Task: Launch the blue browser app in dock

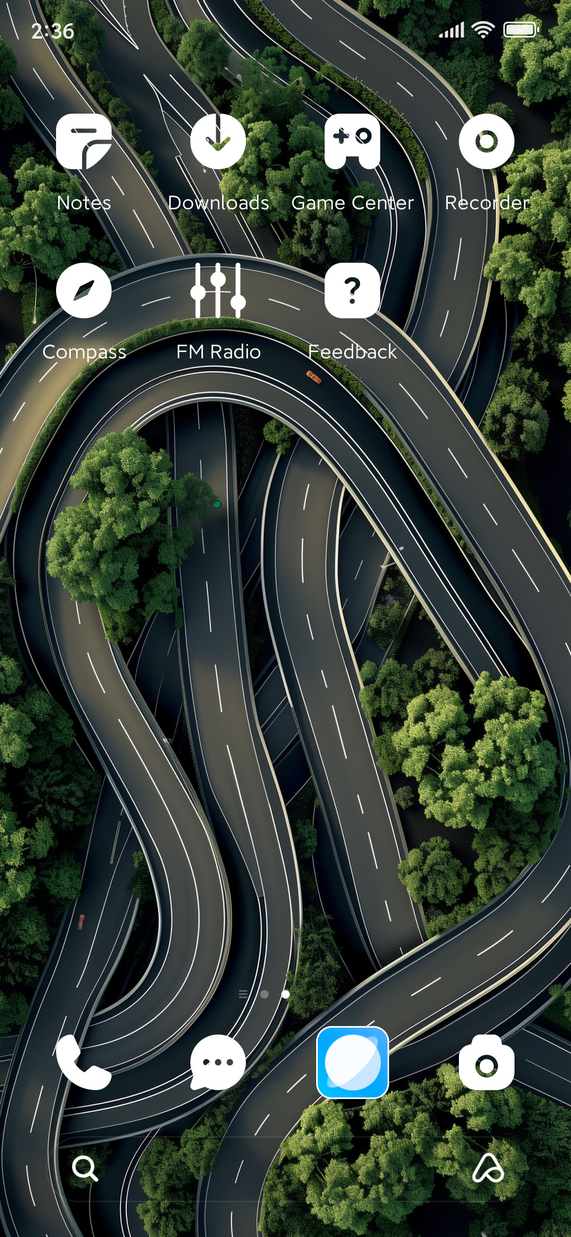Action: (x=352, y=1063)
